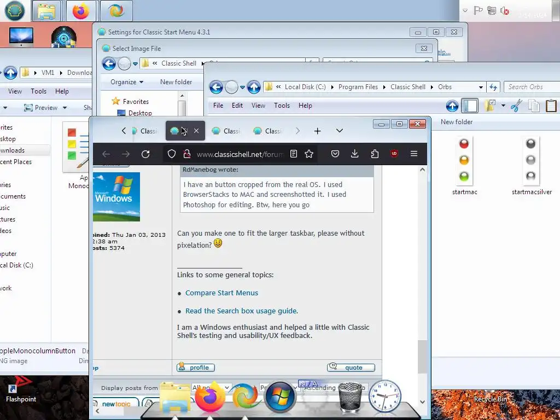Open recent locations dropdown in Orbs window

[242, 87]
